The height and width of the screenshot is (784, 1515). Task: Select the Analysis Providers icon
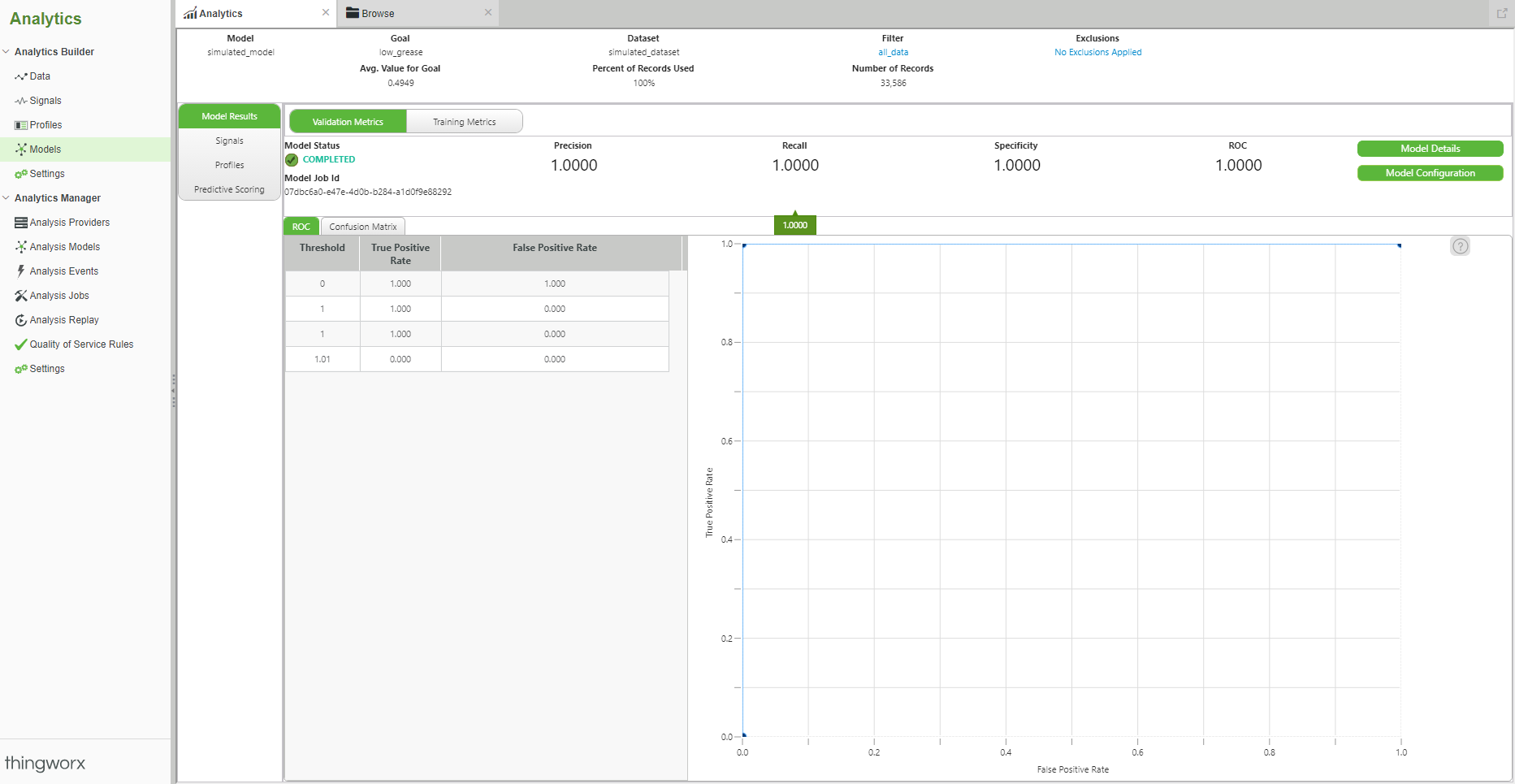22,222
